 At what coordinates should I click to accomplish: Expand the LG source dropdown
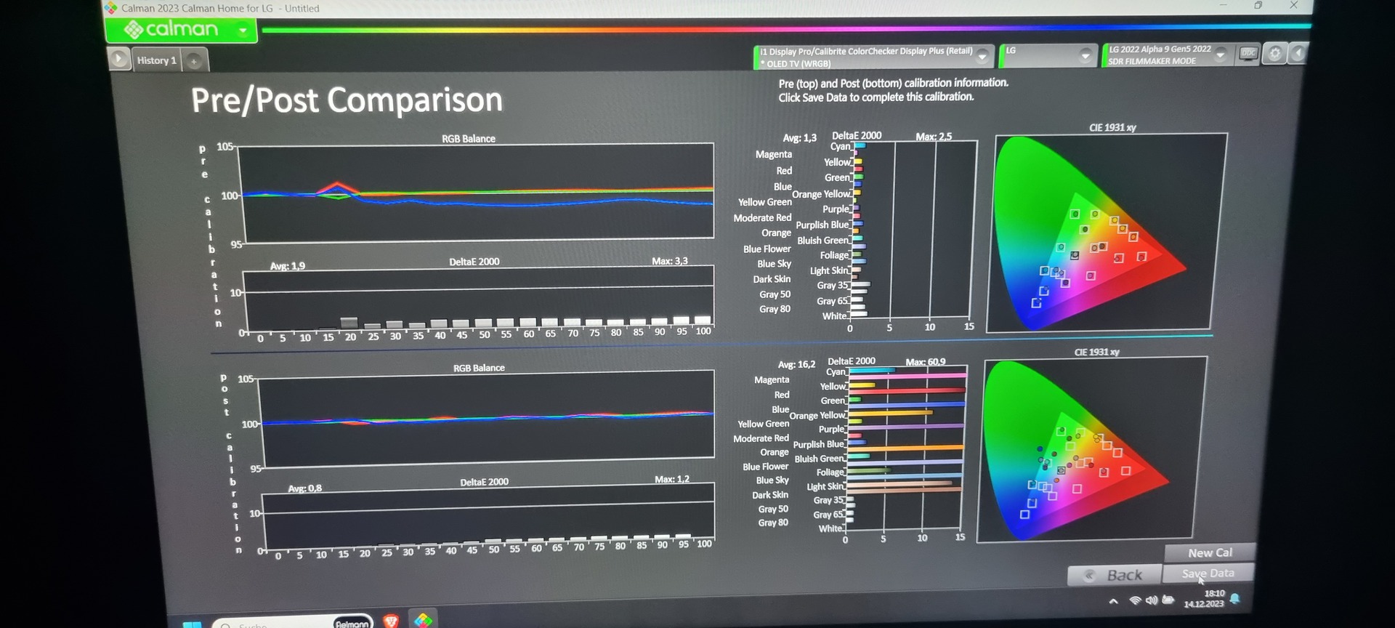click(1085, 55)
